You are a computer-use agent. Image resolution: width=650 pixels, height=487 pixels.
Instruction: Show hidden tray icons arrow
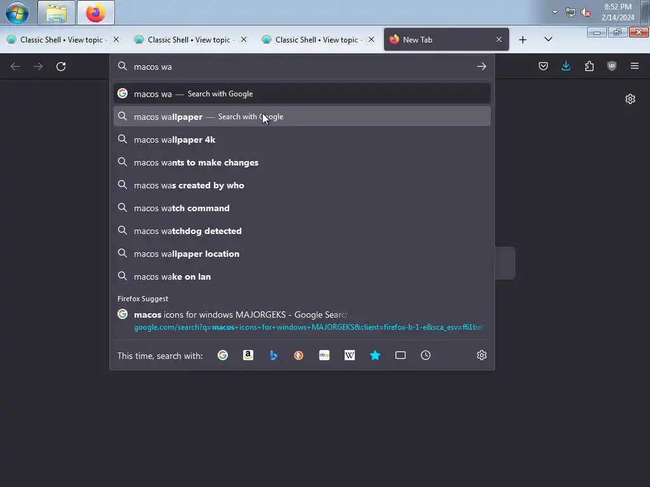555,12
